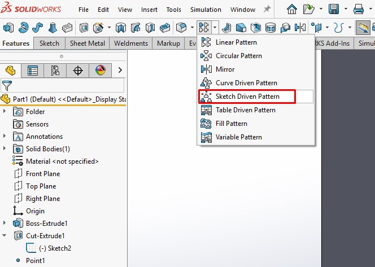Choose Curve Driven Pattern
This screenshot has height=267, width=375.
pos(256,83)
